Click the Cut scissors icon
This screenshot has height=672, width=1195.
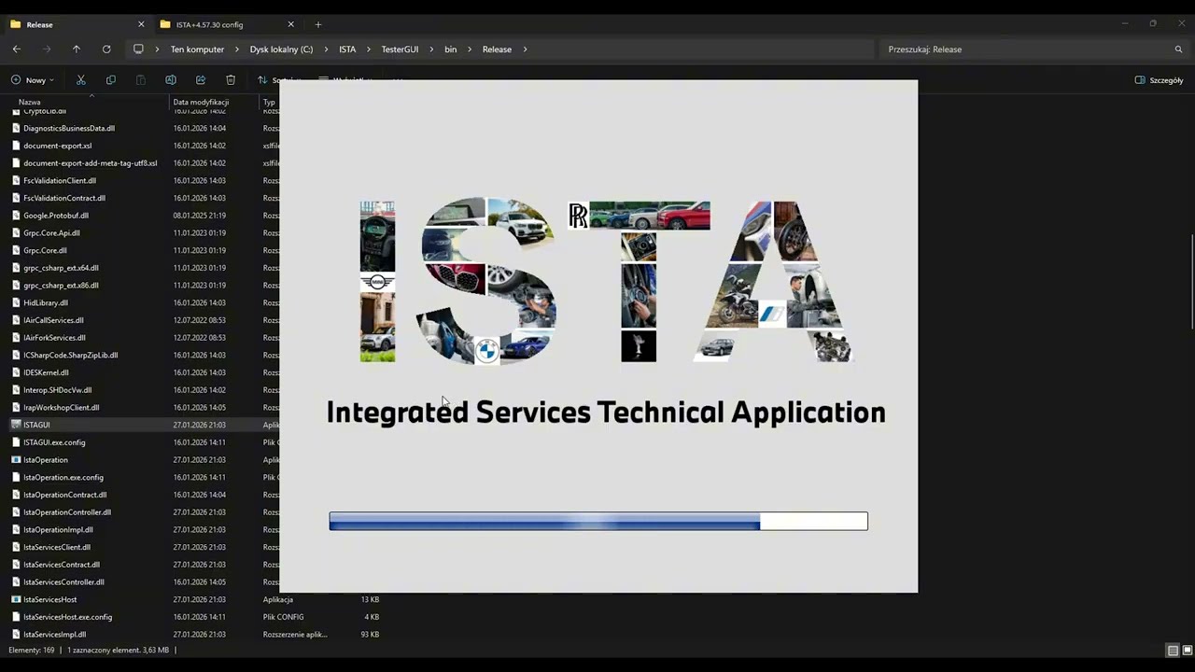81,80
